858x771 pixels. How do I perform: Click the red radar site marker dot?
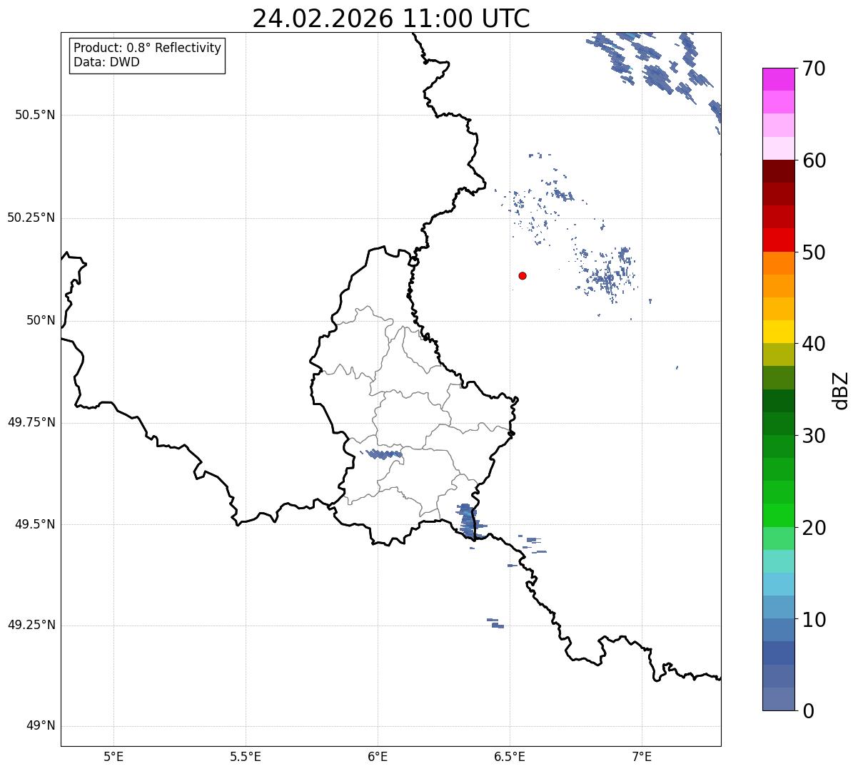pos(523,275)
